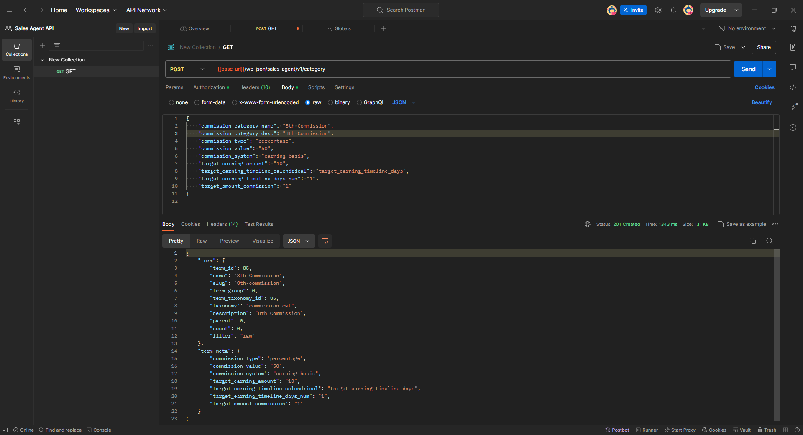Open environment quick look icon
The height and width of the screenshot is (435, 803).
[x=793, y=28]
